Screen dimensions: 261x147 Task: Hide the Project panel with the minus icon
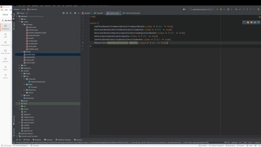[x=79, y=13]
